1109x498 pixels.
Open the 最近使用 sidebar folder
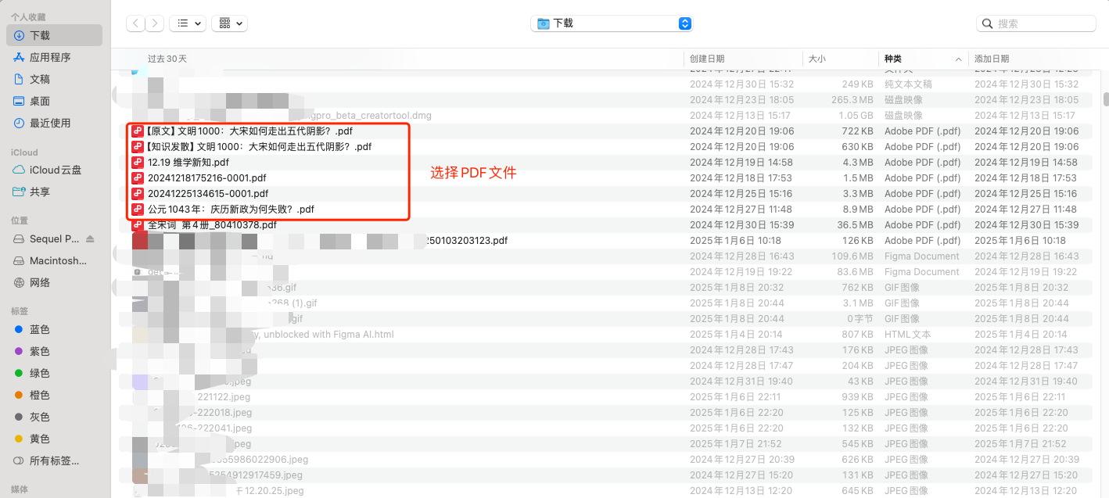tap(50, 123)
